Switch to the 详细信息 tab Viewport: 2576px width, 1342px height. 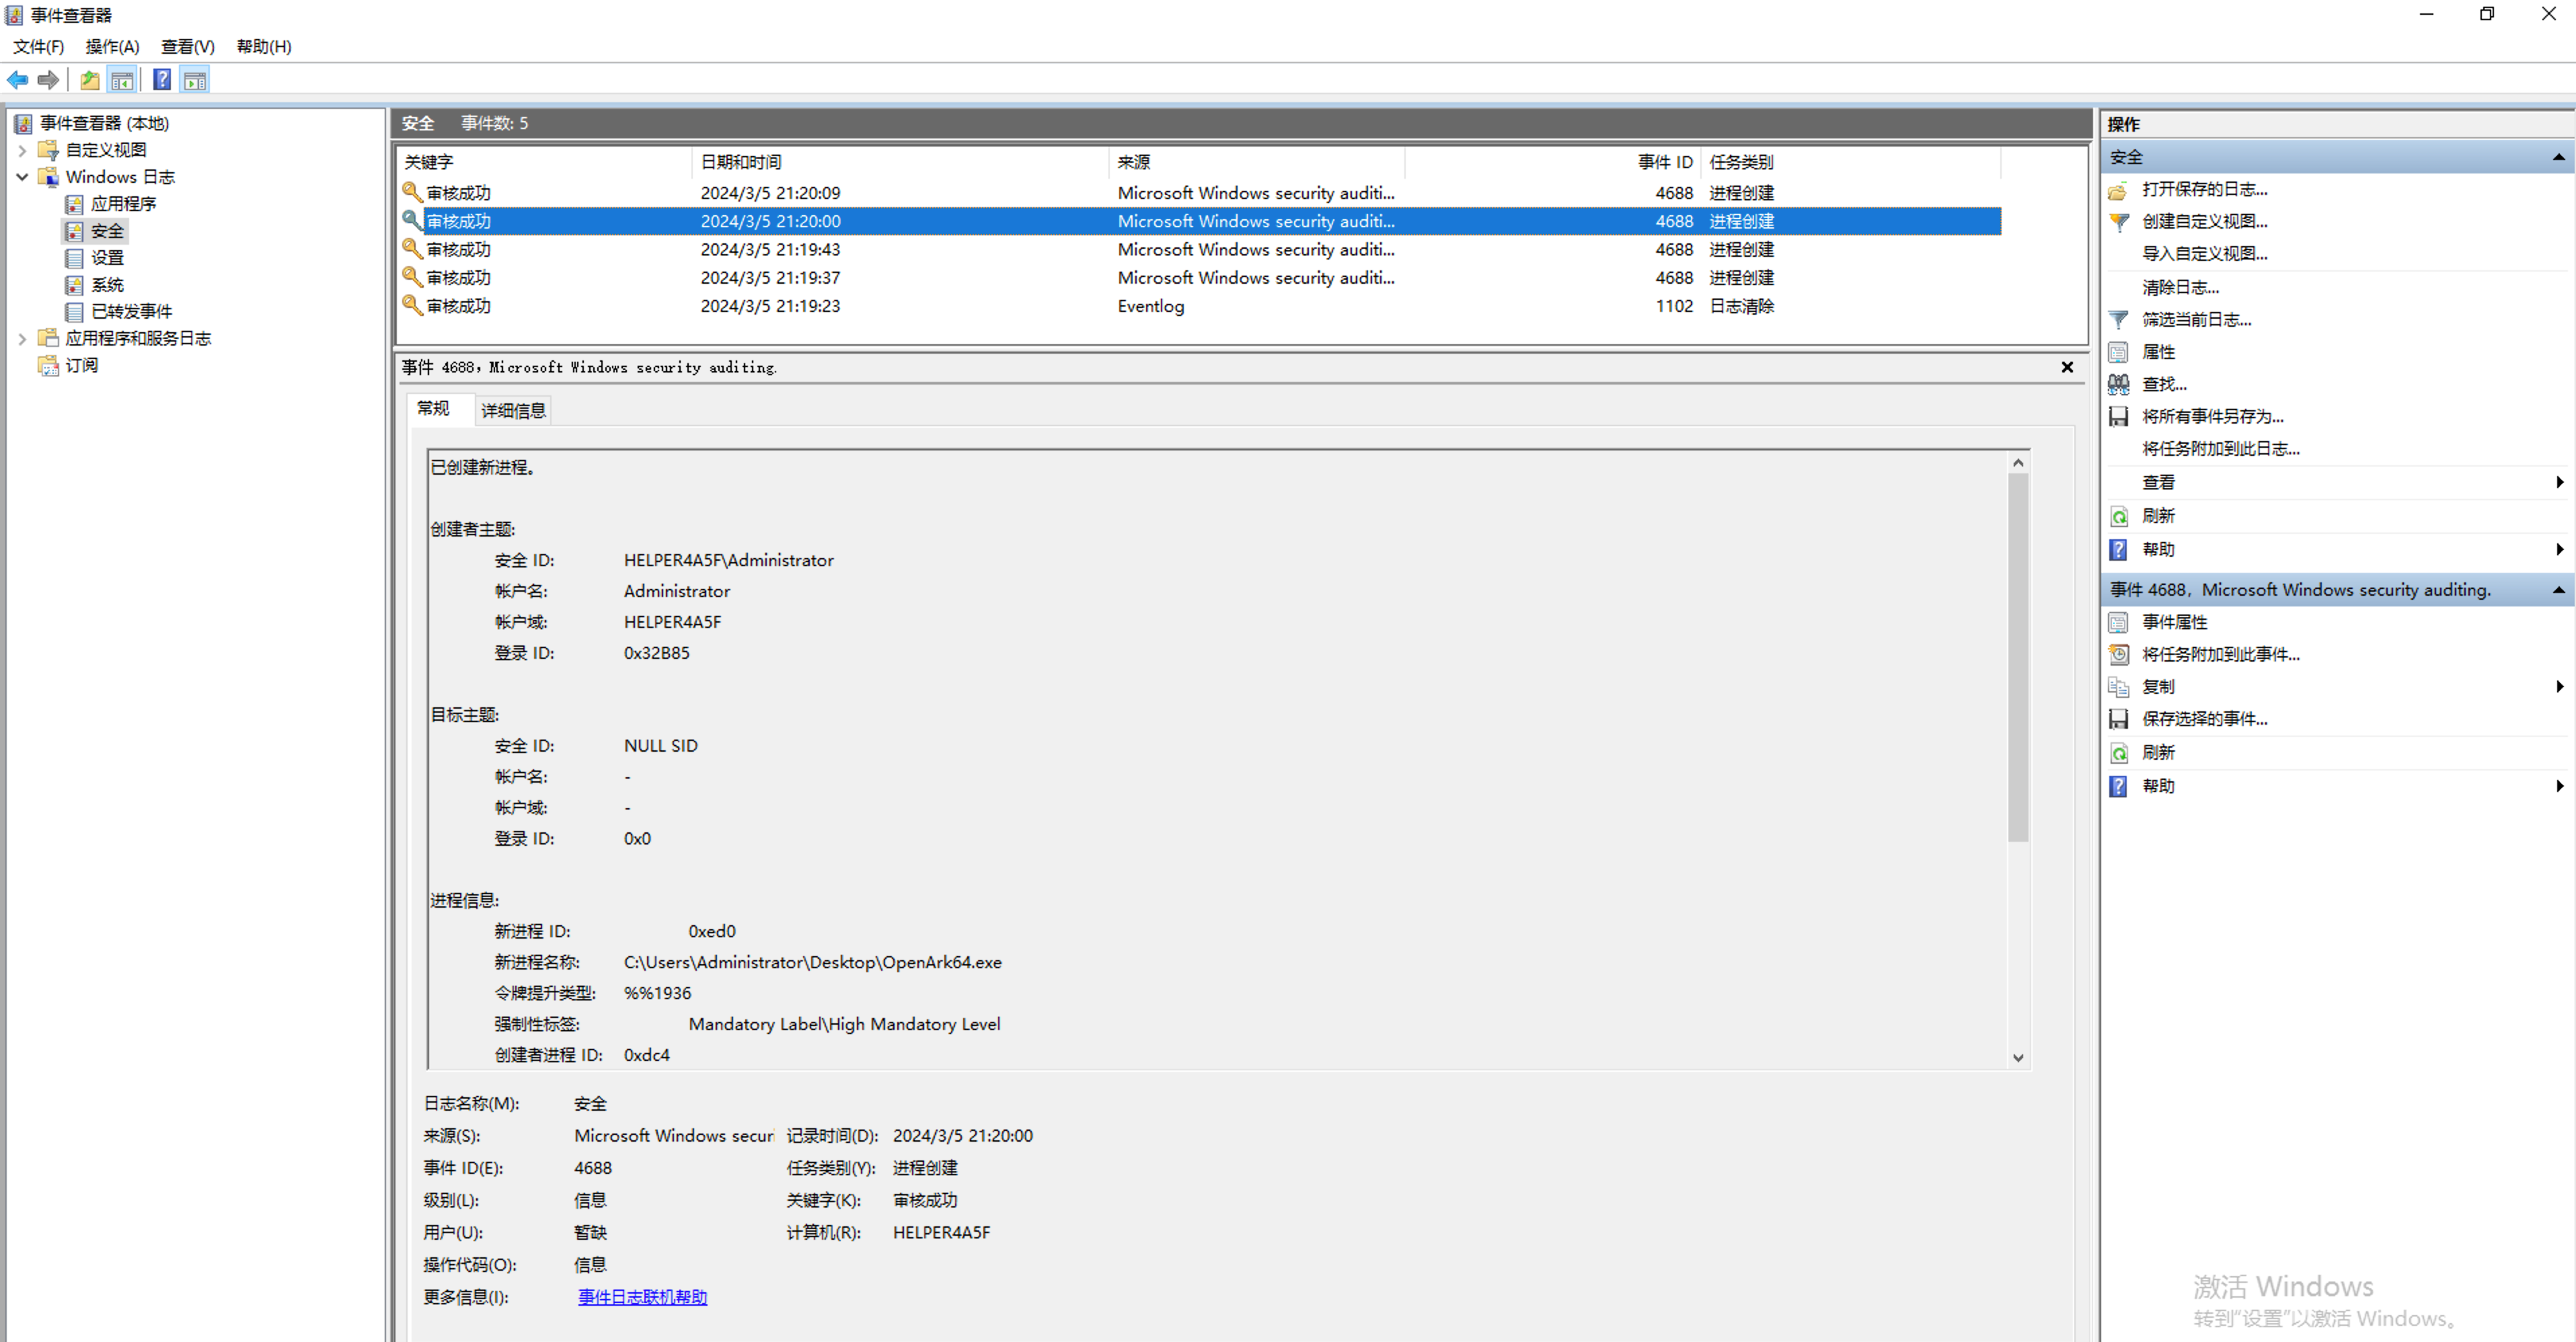(x=513, y=410)
